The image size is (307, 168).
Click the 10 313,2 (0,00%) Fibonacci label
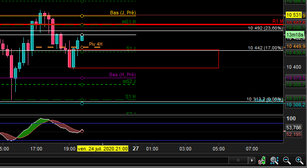pos(264,99)
